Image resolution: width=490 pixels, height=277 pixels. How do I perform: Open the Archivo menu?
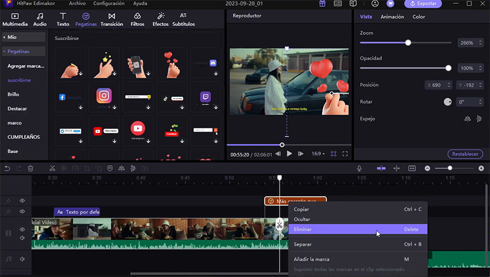point(77,3)
